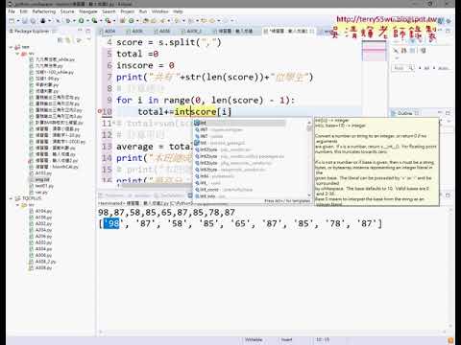461x345 pixels.
Task: Click the autocomplete list scroll-down arrow
Action: pos(309,195)
